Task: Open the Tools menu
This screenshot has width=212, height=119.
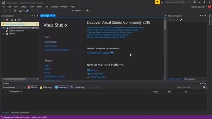Action: [39, 7]
